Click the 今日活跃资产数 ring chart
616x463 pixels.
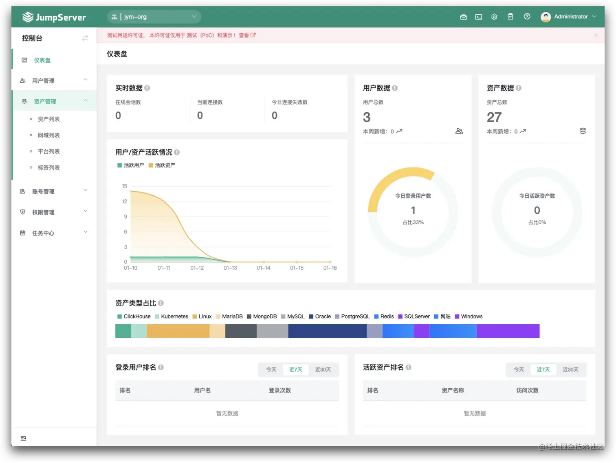coord(537,212)
